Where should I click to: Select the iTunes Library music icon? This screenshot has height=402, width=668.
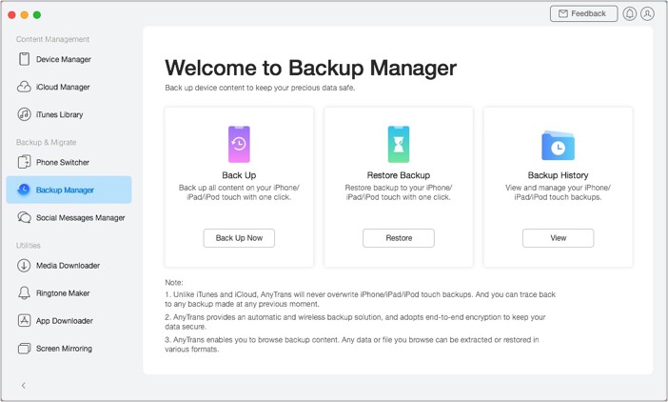24,114
